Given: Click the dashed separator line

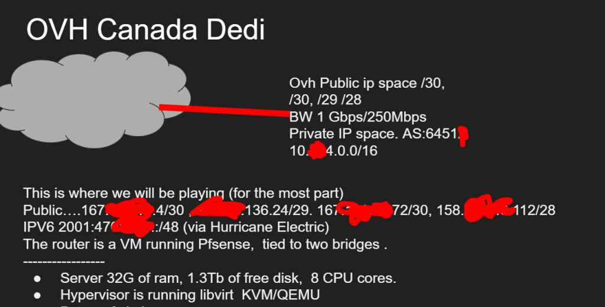Looking at the screenshot, I should pos(64,262).
